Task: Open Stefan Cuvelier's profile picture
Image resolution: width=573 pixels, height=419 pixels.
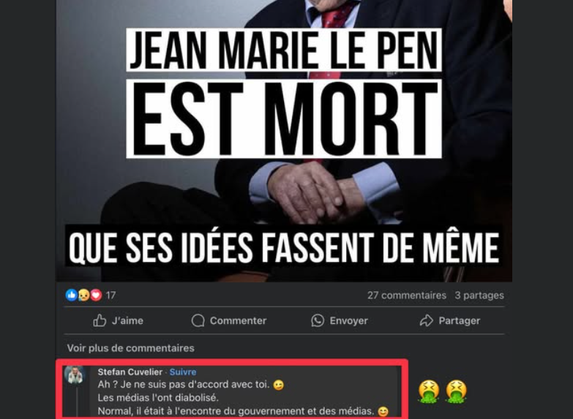Action: (75, 375)
